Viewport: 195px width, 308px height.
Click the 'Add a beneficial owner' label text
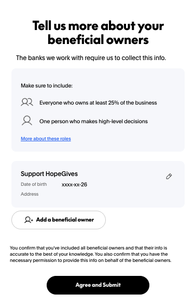tap(65, 219)
